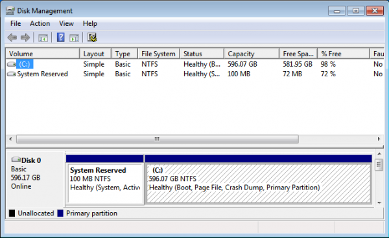Click the 100 MB capacity cell
The height and width of the screenshot is (238, 389).
[x=239, y=74]
